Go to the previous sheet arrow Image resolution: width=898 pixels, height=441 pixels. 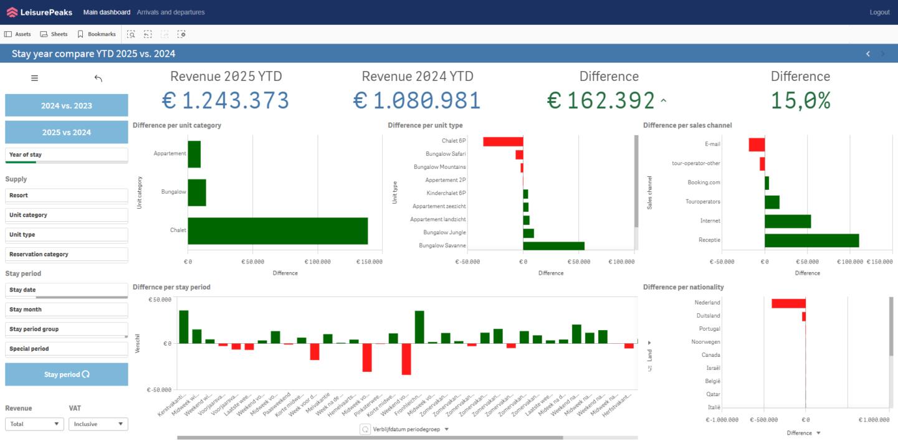[868, 54]
